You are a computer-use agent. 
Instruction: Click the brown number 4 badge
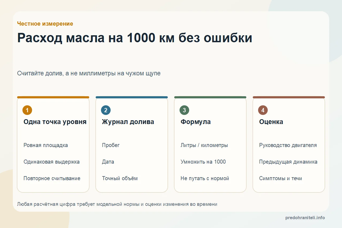pyautogui.click(x=263, y=110)
